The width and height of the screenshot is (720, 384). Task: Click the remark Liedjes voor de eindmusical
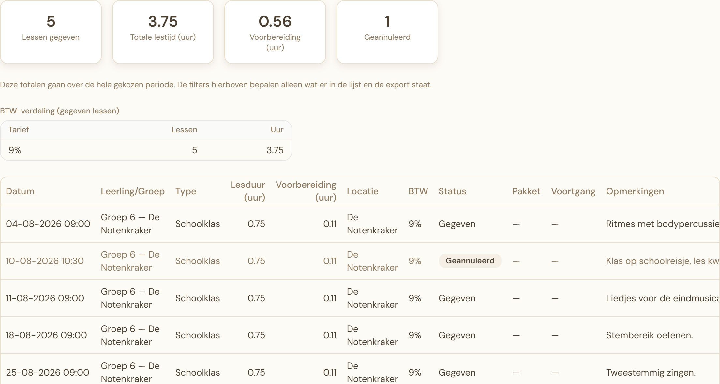663,298
